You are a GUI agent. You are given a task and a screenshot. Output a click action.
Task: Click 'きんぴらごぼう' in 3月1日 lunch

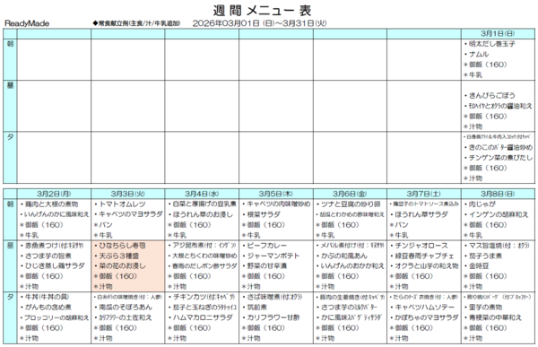click(491, 95)
